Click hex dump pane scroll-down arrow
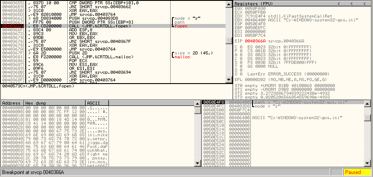This screenshot has height=177, width=373. click(197, 164)
